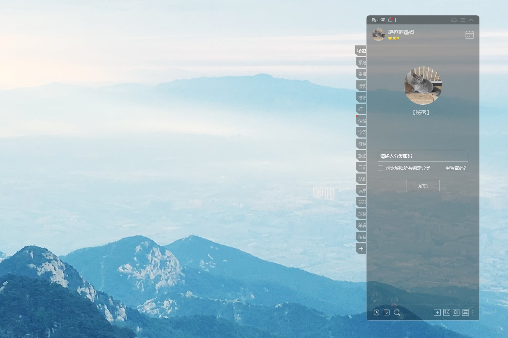508x338 pixels.
Task: Select the 紧急 category tab
Action: point(361,62)
